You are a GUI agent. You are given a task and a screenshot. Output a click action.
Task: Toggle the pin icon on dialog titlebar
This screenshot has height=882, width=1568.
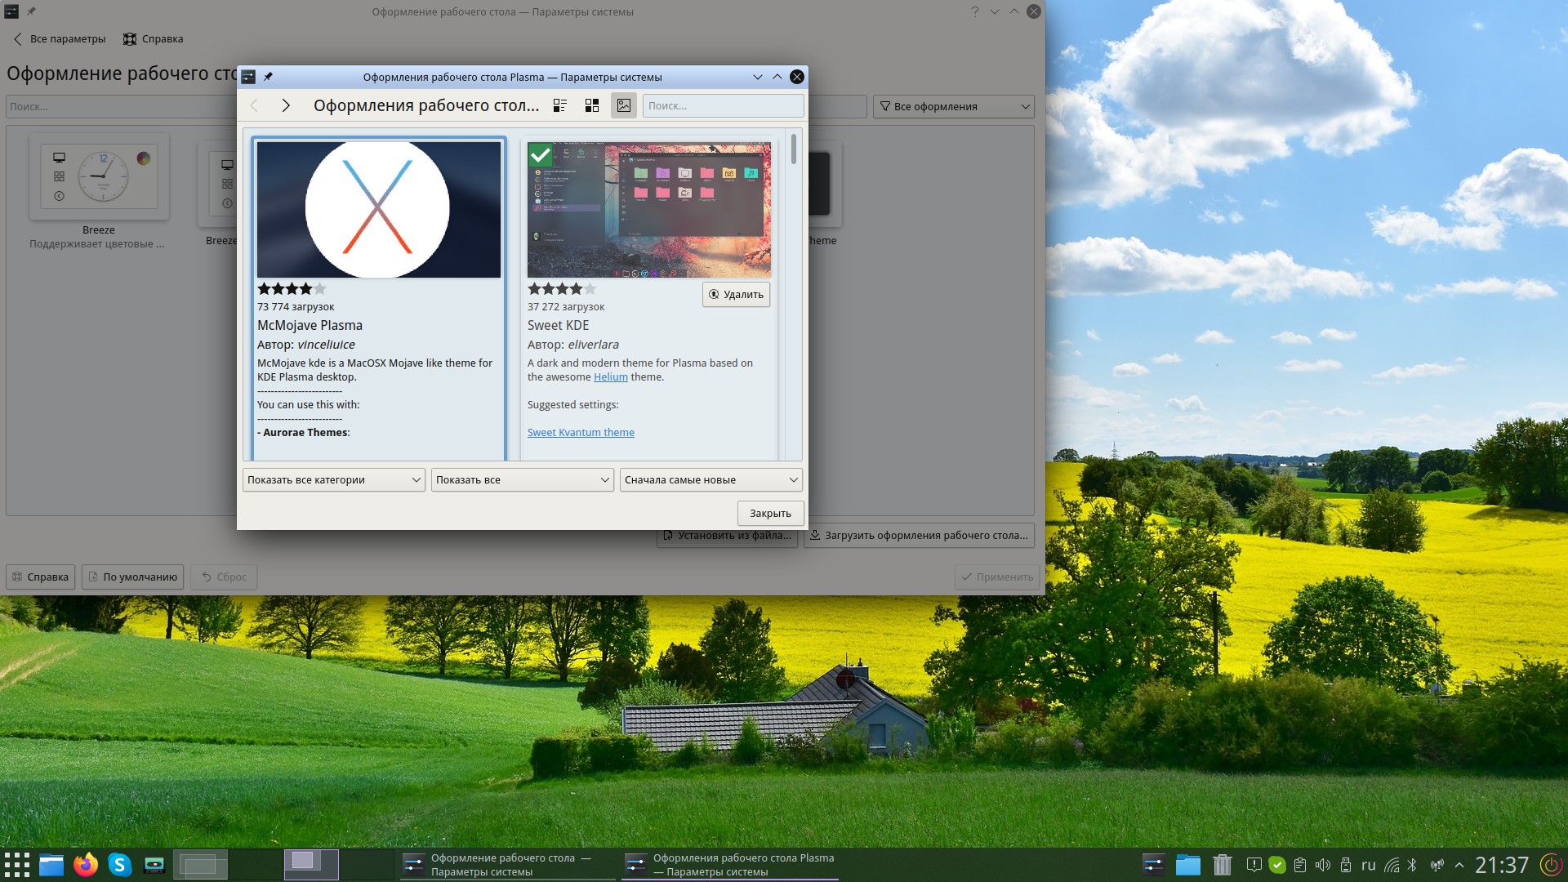click(268, 77)
